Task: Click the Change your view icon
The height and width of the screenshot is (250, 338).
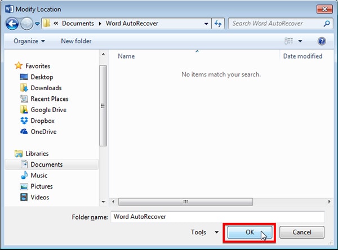Action: click(288, 41)
